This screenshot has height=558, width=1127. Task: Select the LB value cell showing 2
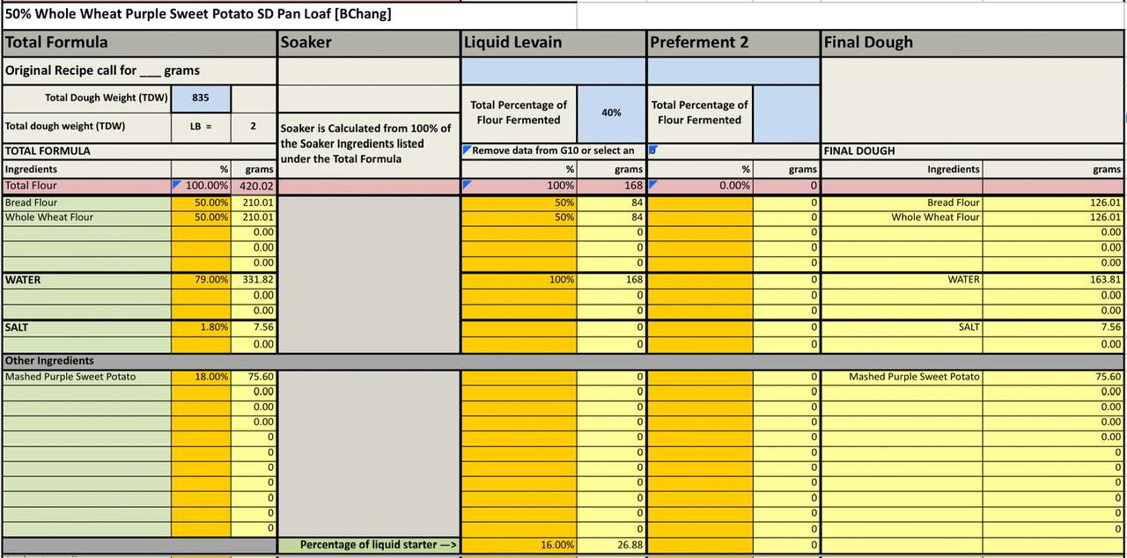pos(254,126)
